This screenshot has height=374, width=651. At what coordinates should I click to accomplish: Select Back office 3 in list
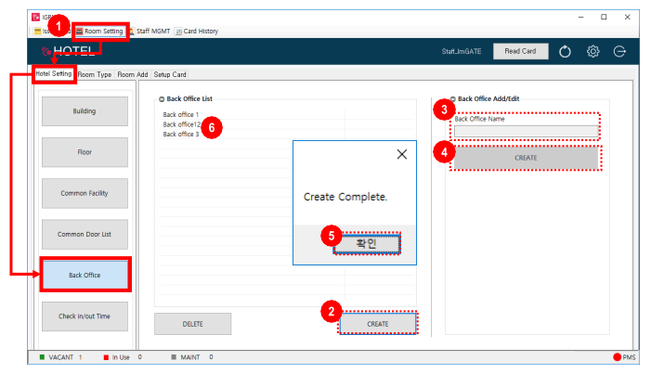point(180,134)
